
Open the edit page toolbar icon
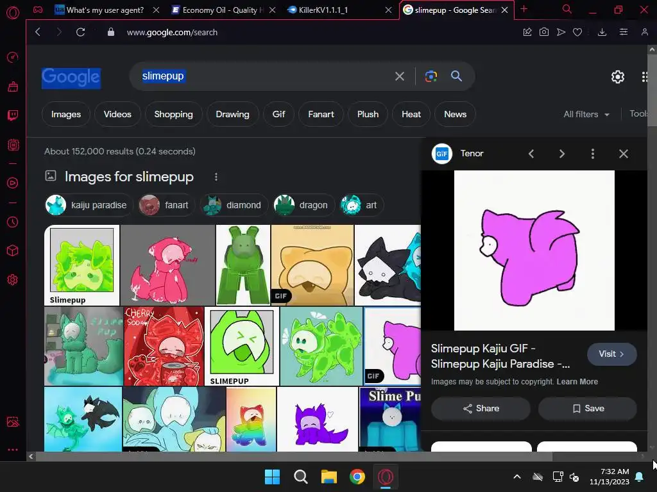(527, 32)
